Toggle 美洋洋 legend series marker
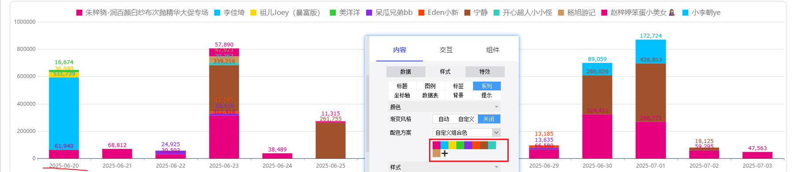Viewport: 793px width, 172px height. click(333, 13)
